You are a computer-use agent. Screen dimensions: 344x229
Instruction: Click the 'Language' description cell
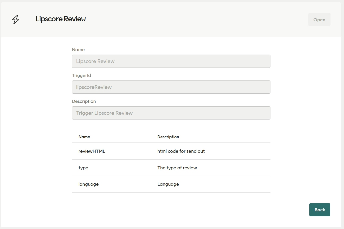click(x=168, y=184)
